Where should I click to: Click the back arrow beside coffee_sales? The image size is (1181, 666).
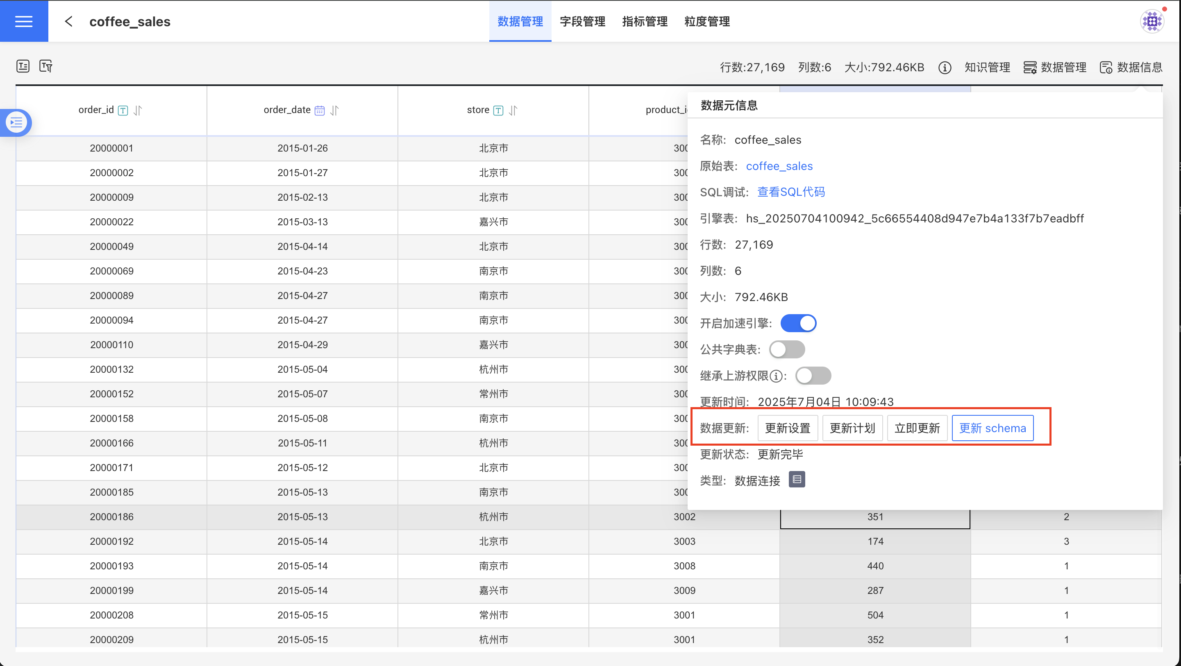[x=69, y=21]
